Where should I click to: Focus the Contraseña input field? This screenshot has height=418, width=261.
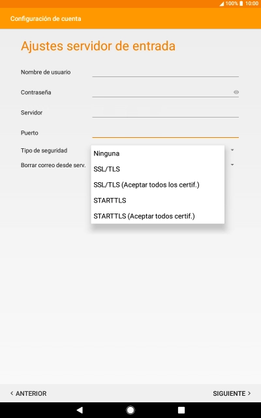coord(162,92)
